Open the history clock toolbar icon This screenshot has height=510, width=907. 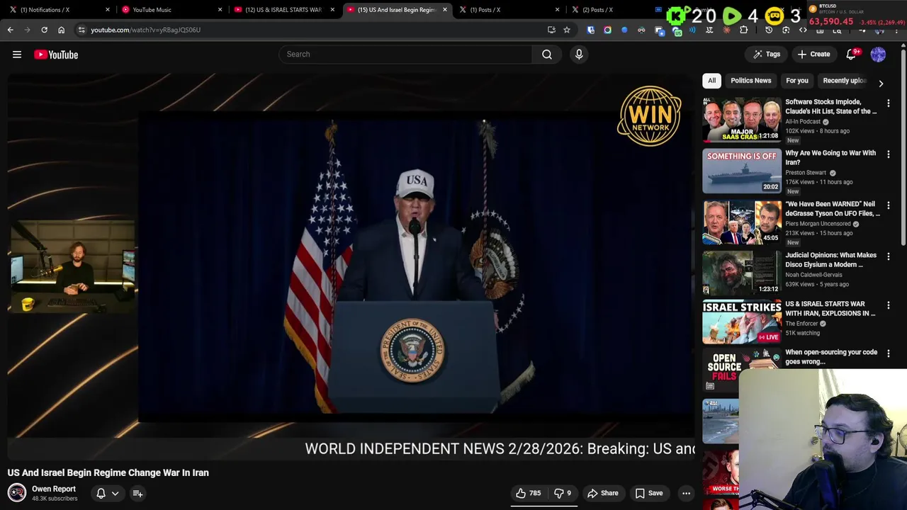[769, 30]
